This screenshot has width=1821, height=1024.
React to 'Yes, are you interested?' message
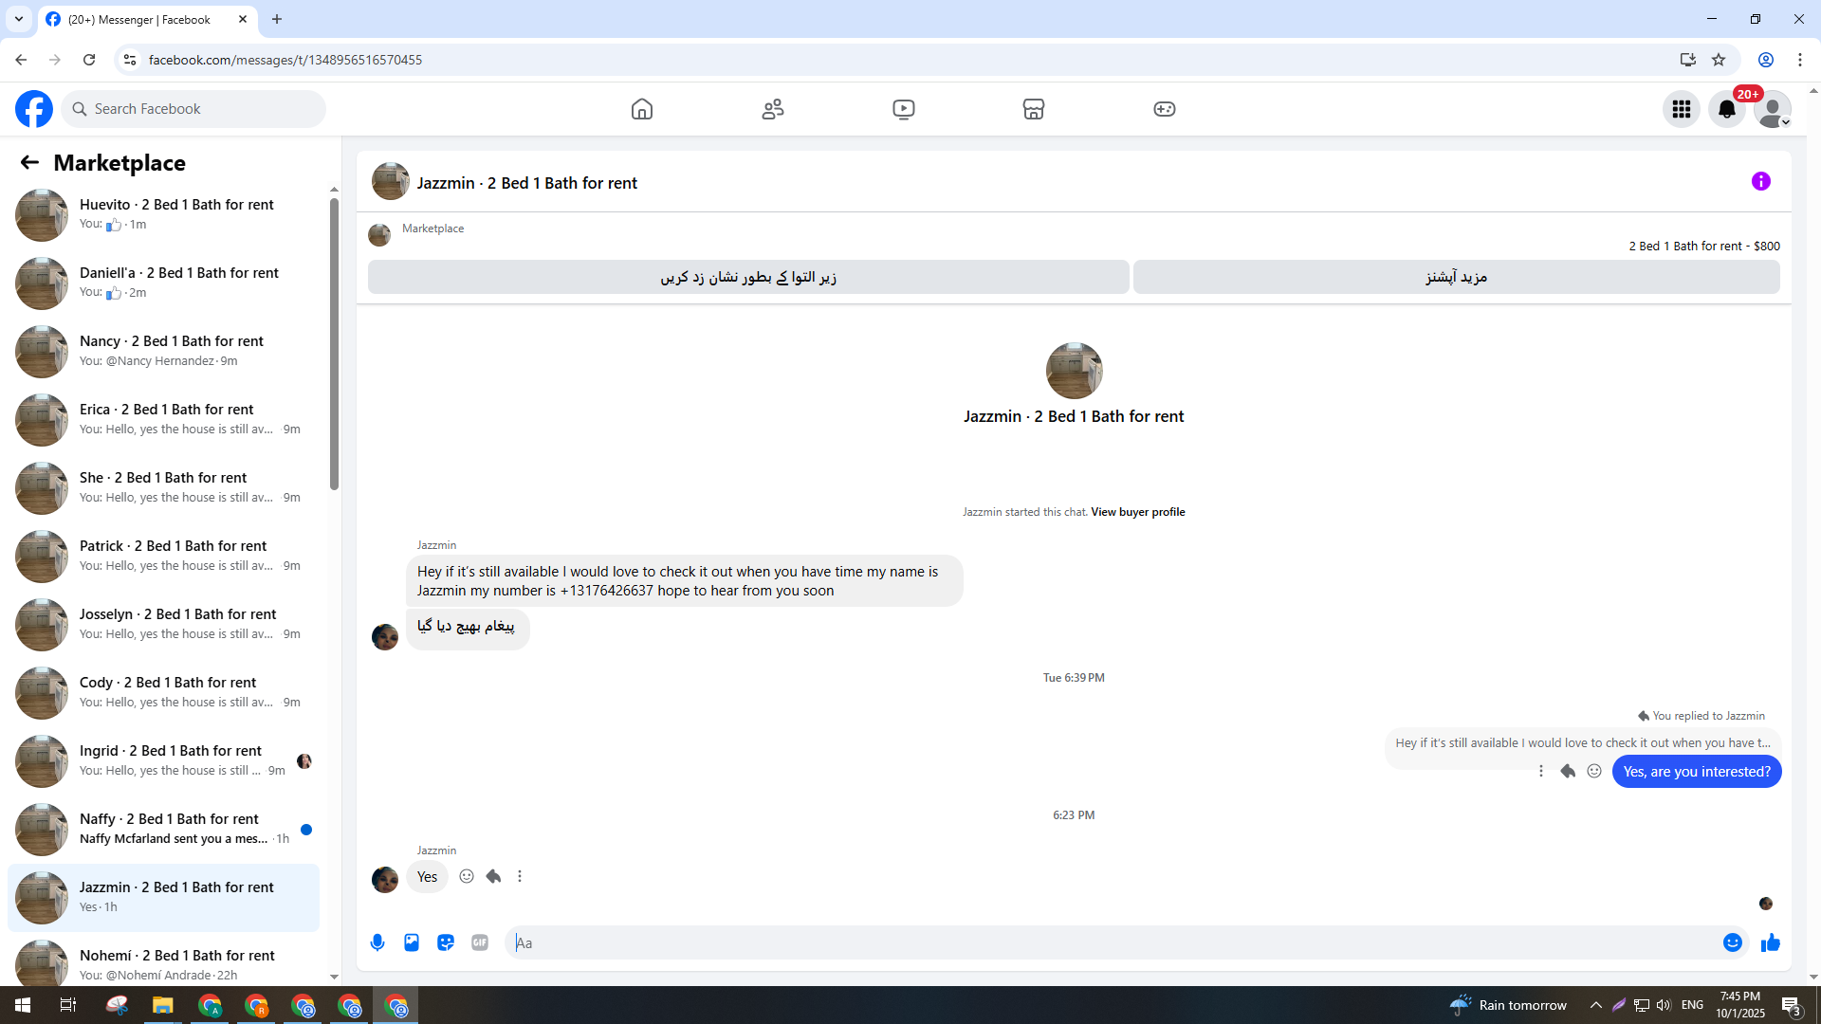[1594, 771]
